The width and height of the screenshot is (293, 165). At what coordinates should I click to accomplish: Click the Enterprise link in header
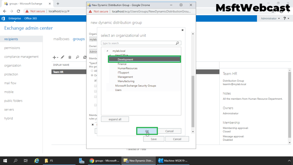pos(15,19)
